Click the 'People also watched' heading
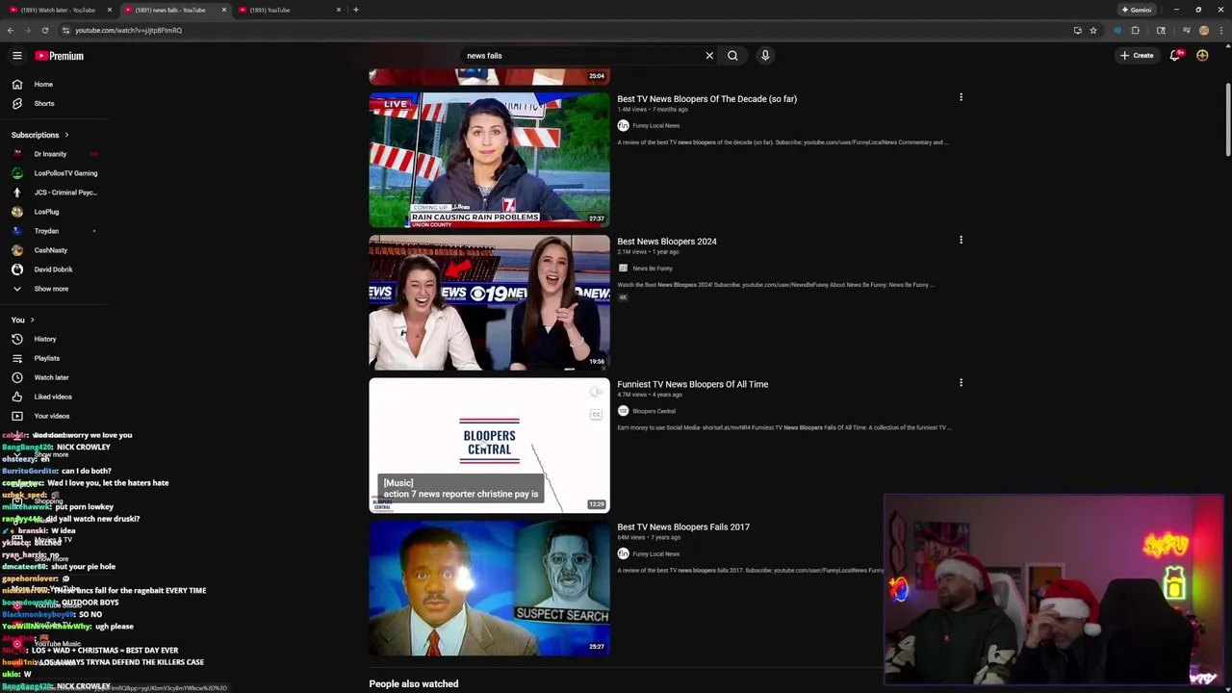The width and height of the screenshot is (1232, 693). coord(413,684)
